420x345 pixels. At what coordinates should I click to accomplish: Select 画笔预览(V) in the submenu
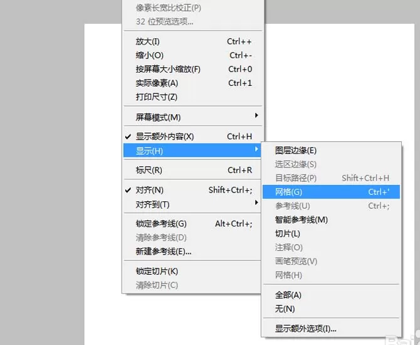point(331,262)
